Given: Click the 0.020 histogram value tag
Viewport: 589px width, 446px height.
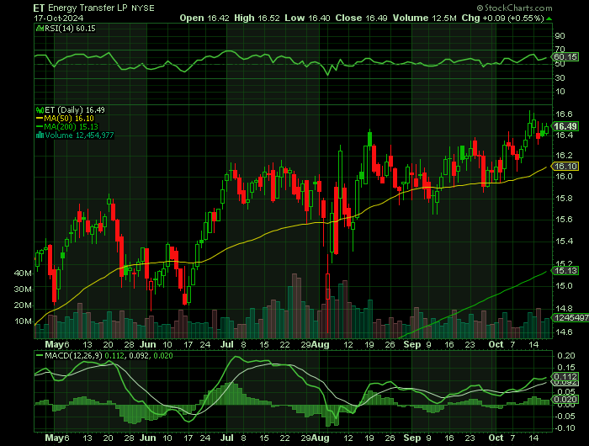Looking at the screenshot, I should pos(565,400).
